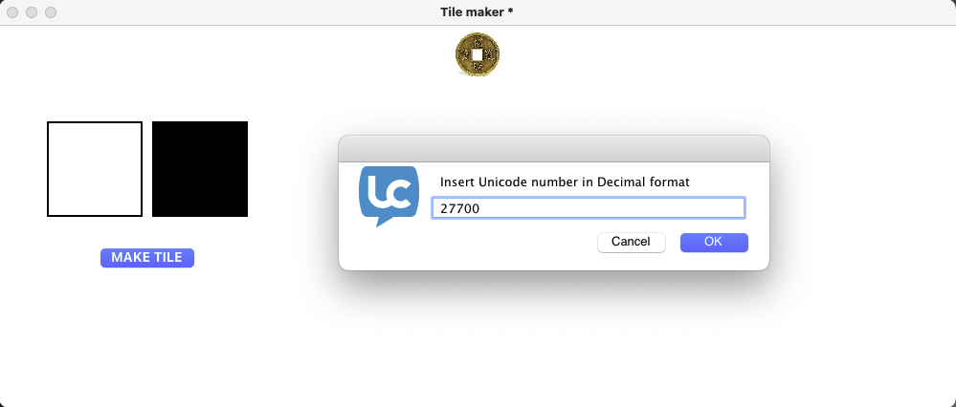Click the Chinese coin icon at top
The height and width of the screenshot is (407, 956).
pyautogui.click(x=478, y=54)
